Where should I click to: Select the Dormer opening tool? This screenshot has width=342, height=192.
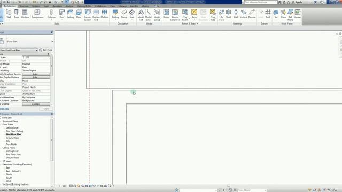pos(252,14)
